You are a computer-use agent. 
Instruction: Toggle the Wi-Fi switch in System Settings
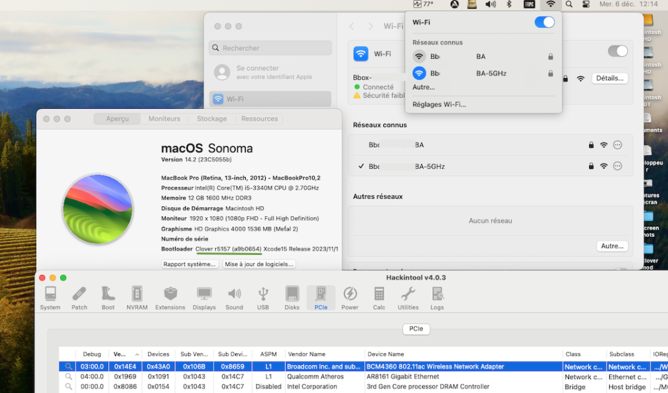pos(618,51)
